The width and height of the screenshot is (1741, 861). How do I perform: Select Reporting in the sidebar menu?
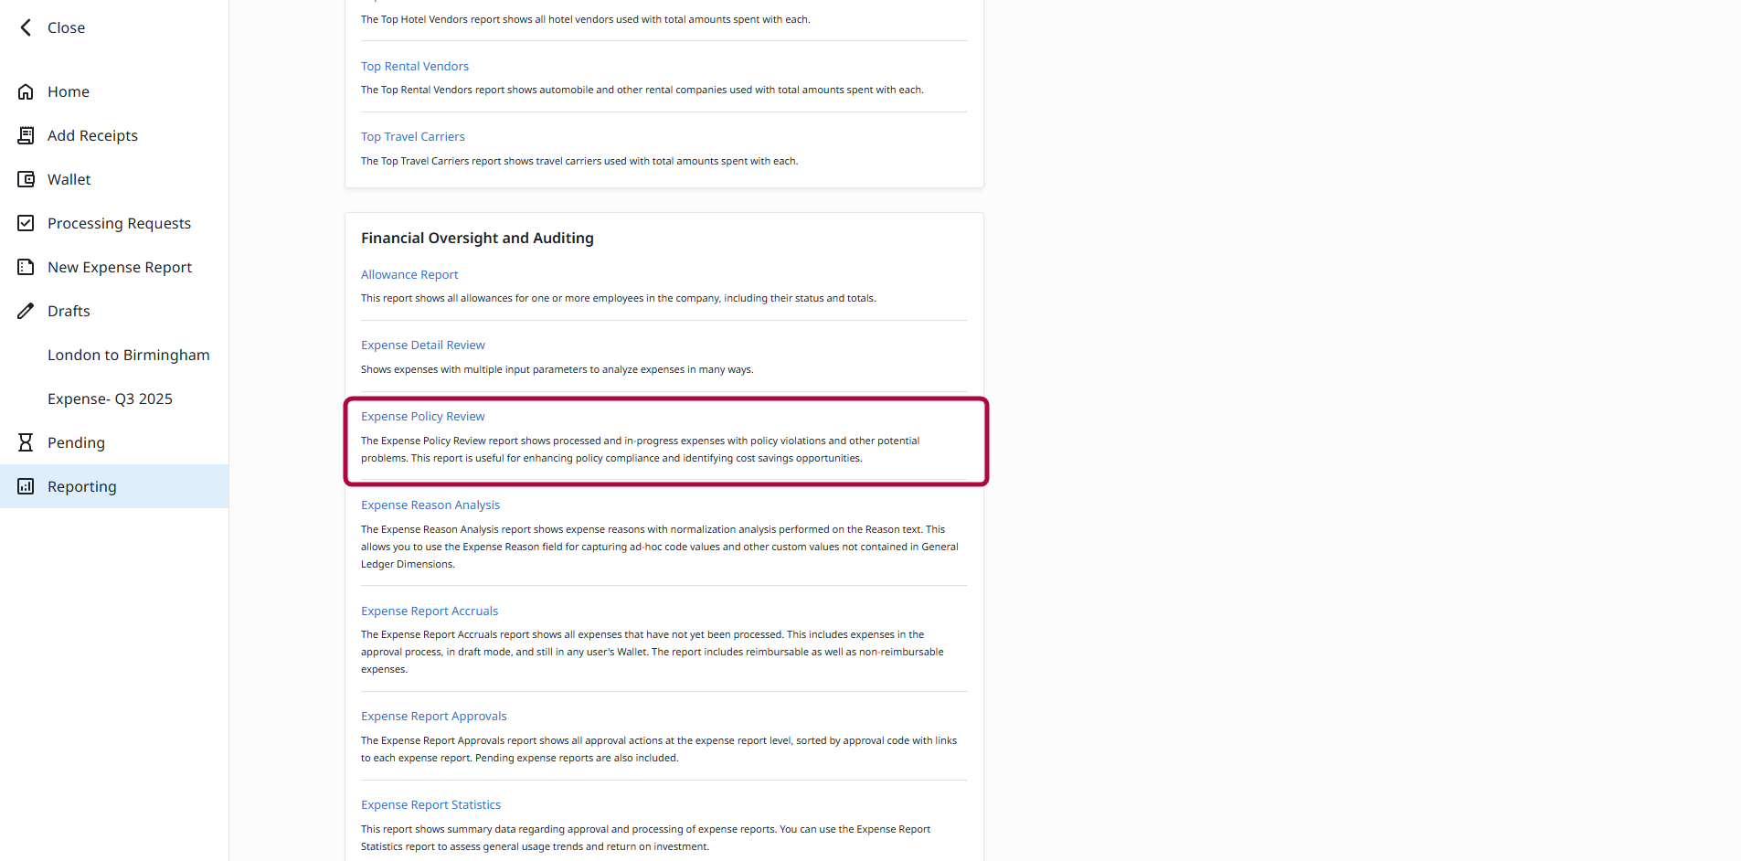click(x=82, y=486)
